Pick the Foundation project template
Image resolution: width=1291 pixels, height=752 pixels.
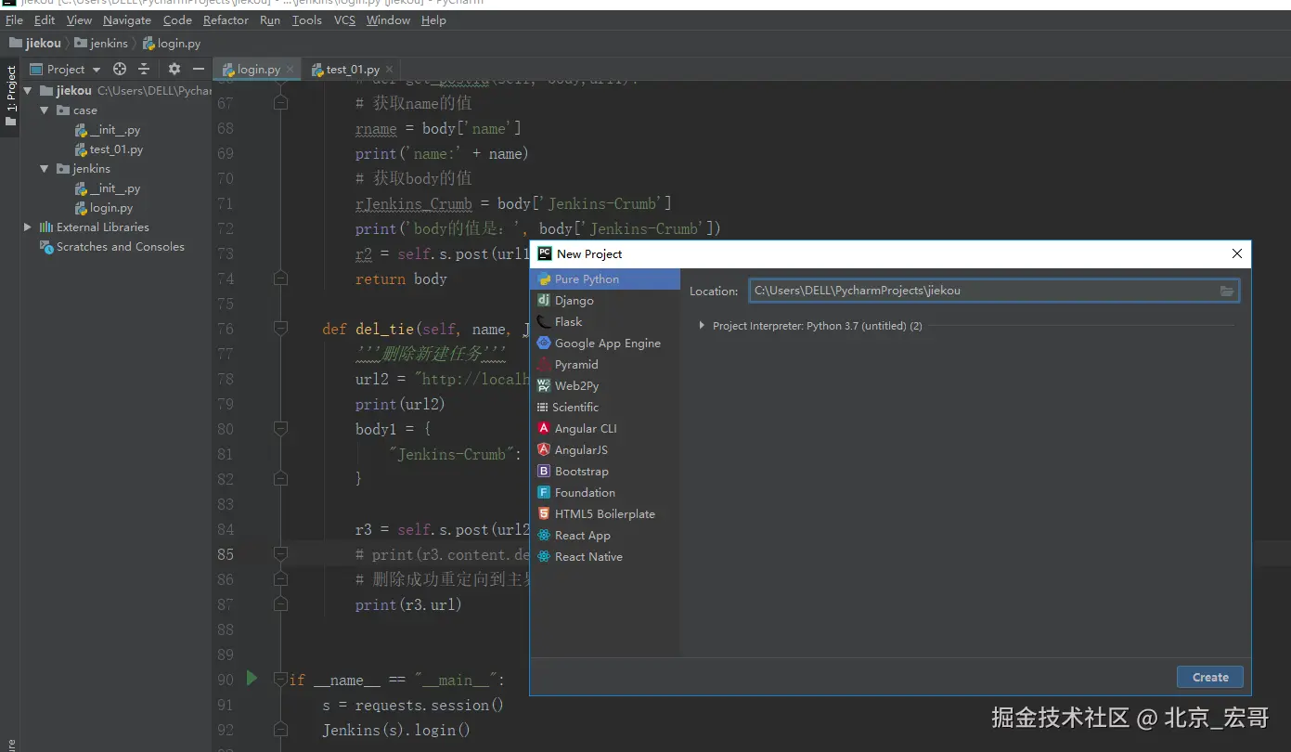tap(605, 492)
